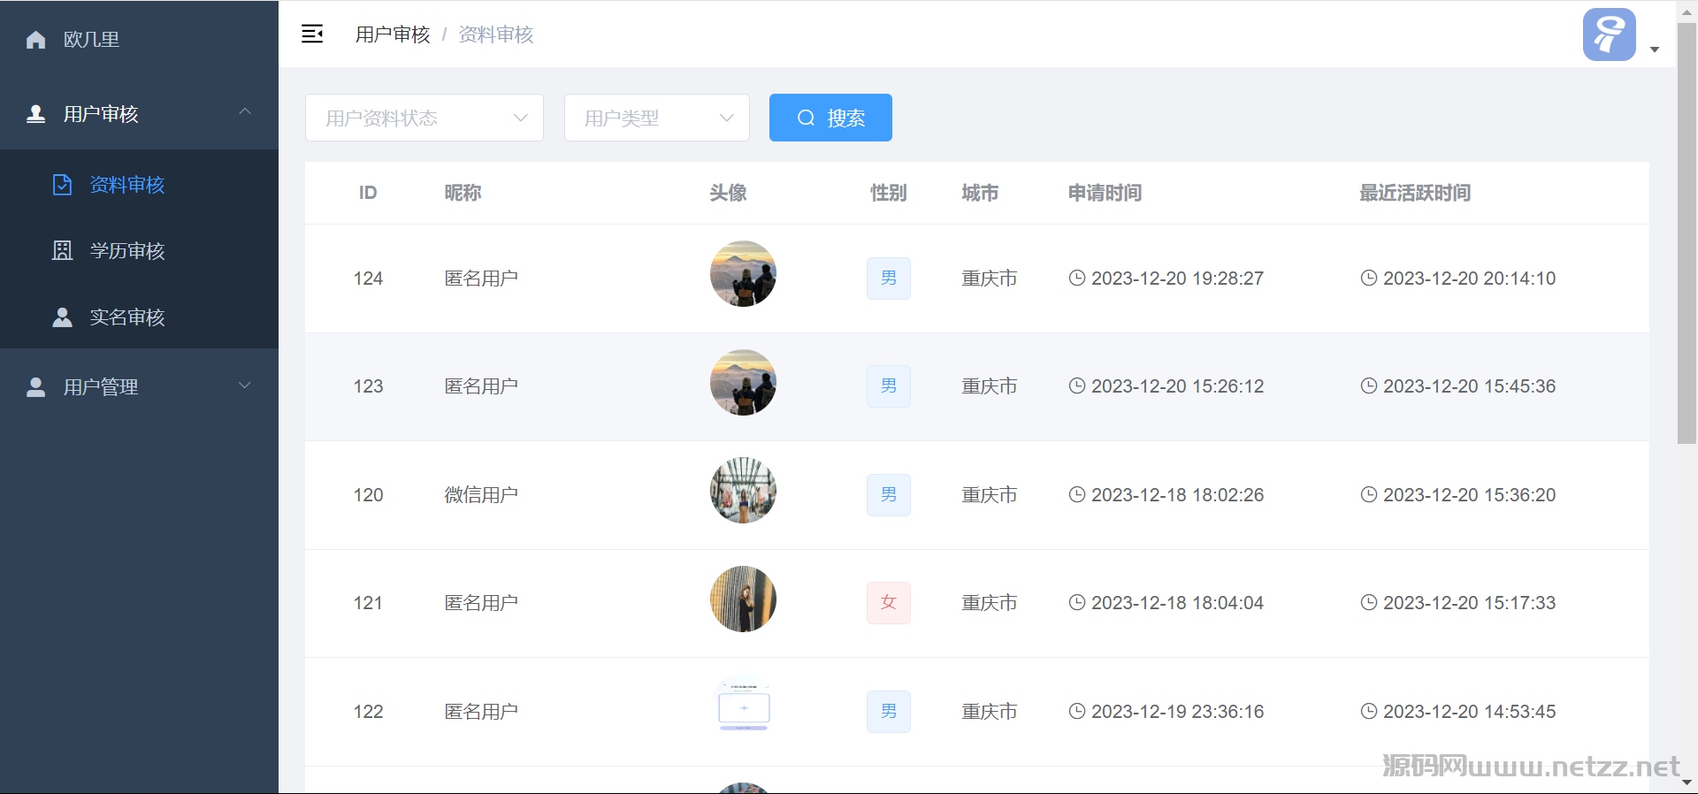The image size is (1698, 794).
Task: Select 学历审核 menu item
Action: 139,251
